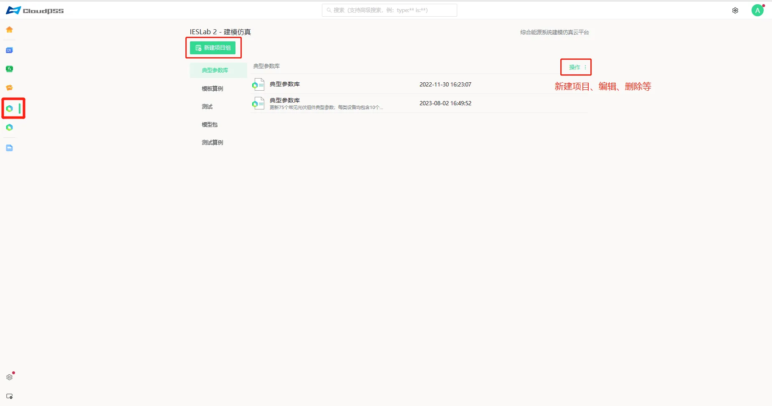Open the green fx function sidebar icon
Screen dimensions: 772x406
(x=9, y=69)
